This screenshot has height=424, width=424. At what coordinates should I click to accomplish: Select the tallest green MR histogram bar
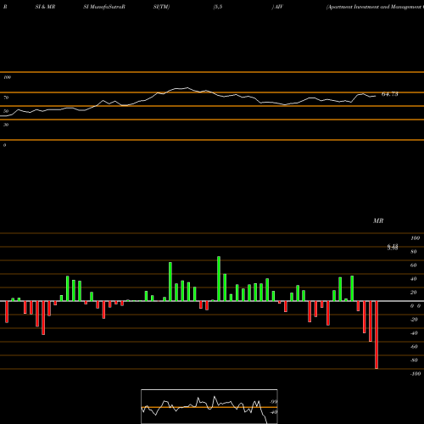point(219,279)
